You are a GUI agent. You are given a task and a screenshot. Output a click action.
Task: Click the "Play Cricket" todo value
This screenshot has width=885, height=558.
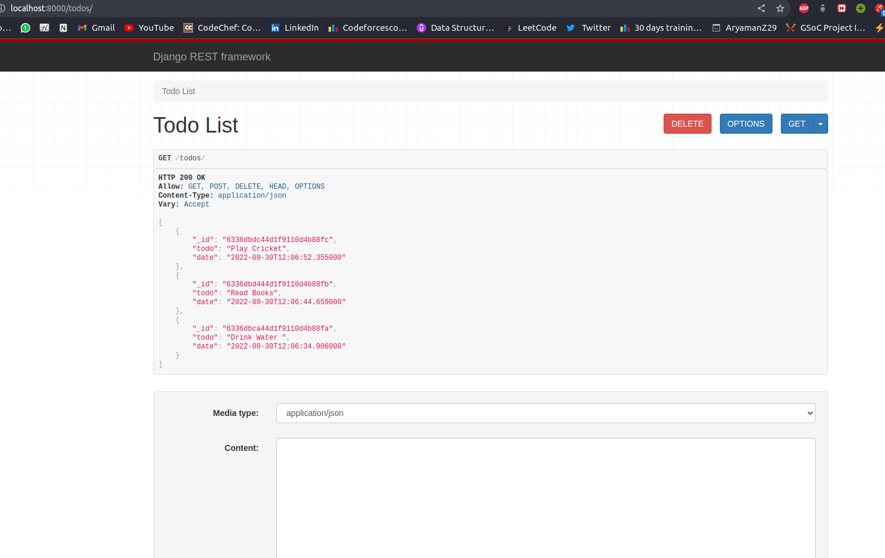click(x=256, y=249)
